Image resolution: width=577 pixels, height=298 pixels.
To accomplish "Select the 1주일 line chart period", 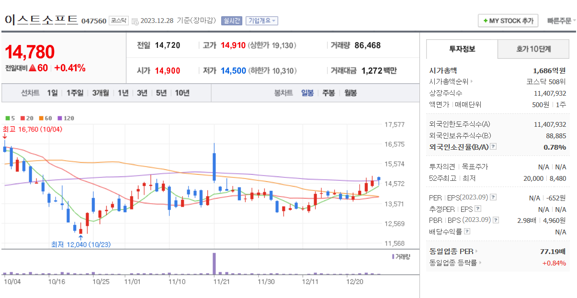I will coord(75,93).
